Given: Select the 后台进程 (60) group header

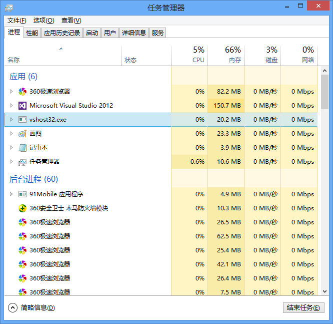Looking at the screenshot, I should click(33, 179).
